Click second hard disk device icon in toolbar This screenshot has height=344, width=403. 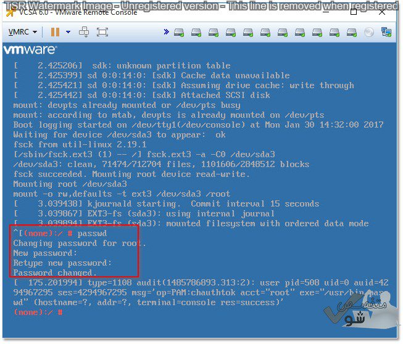coord(196,32)
